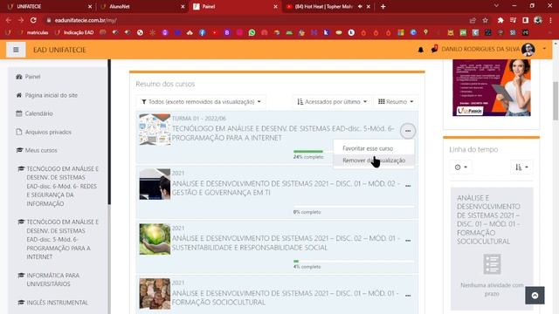Switch to the UNIFATECIE browser tab
Image resolution: width=559 pixels, height=314 pixels.
(47, 6)
